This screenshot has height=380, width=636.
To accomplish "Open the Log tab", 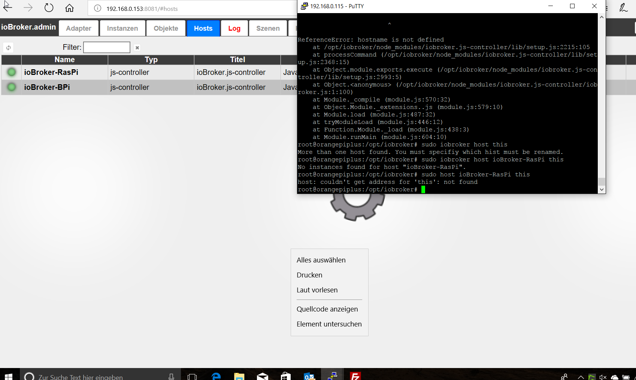I will [x=234, y=28].
